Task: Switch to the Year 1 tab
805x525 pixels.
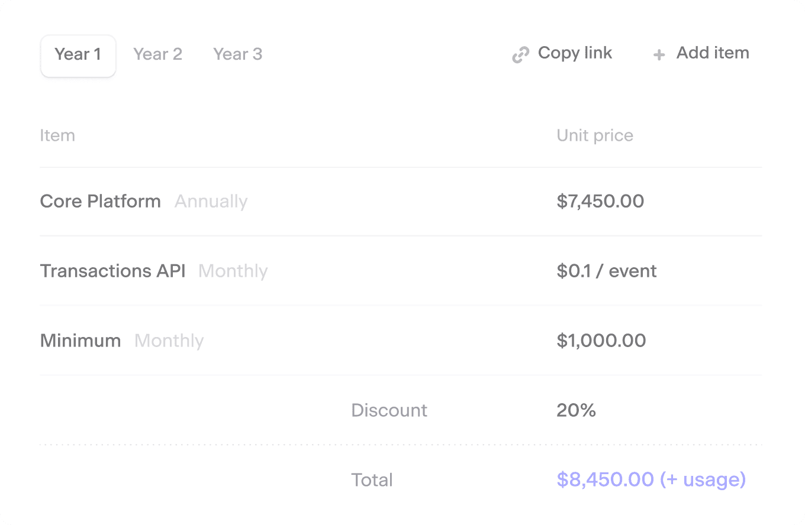Action: [x=78, y=54]
